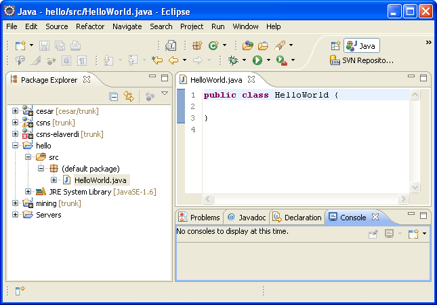Screen dimensions: 437x305
Task: Expand the JRE System Library node
Action: tap(28, 192)
